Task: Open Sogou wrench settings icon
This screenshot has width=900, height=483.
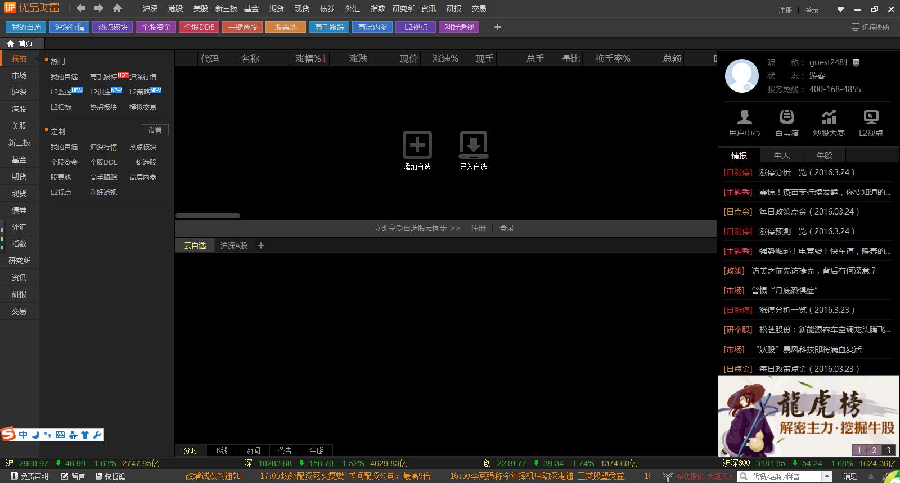Action: click(97, 435)
